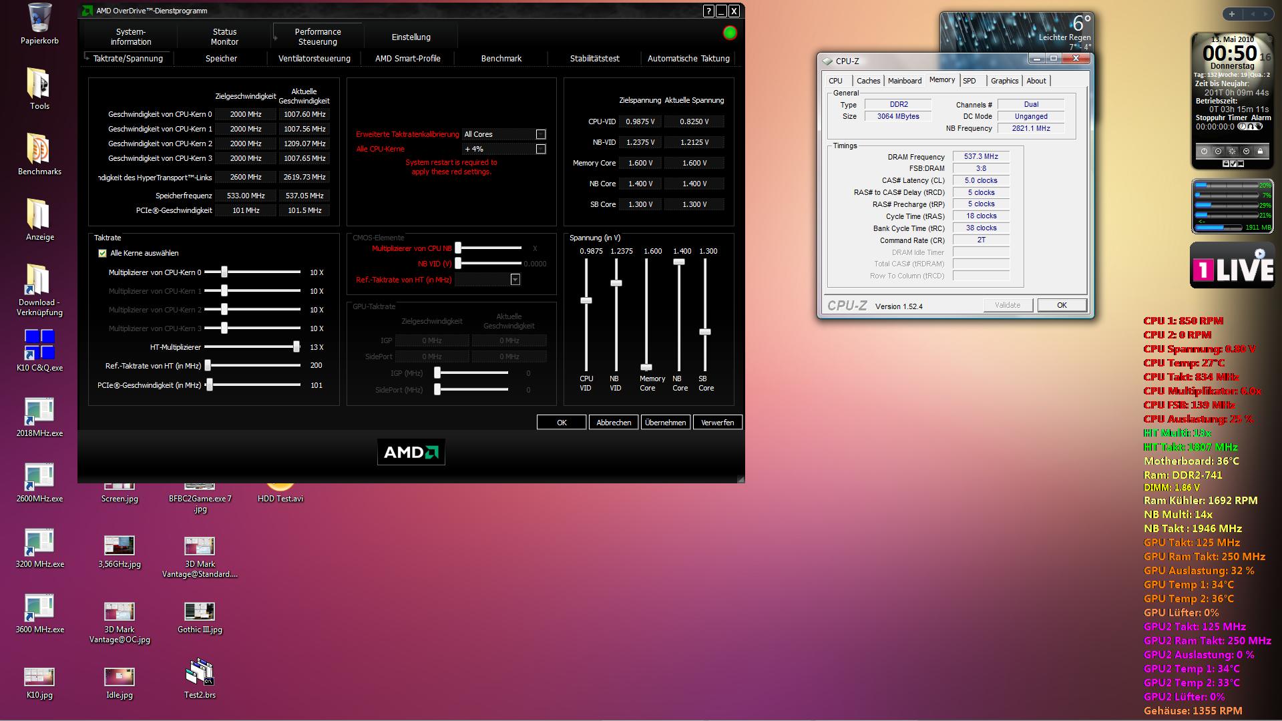Open the 1LIVE radio gadget
Screen dimensions: 1282x721
(1232, 266)
